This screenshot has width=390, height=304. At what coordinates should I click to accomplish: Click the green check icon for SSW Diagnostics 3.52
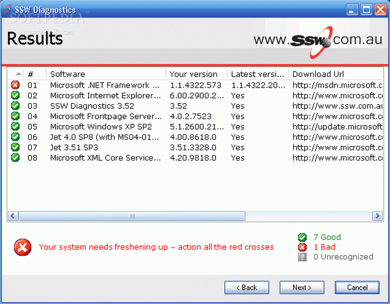tap(15, 106)
